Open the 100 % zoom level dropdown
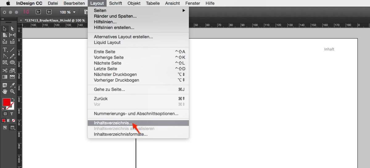370x168 pixels. tap(74, 12)
